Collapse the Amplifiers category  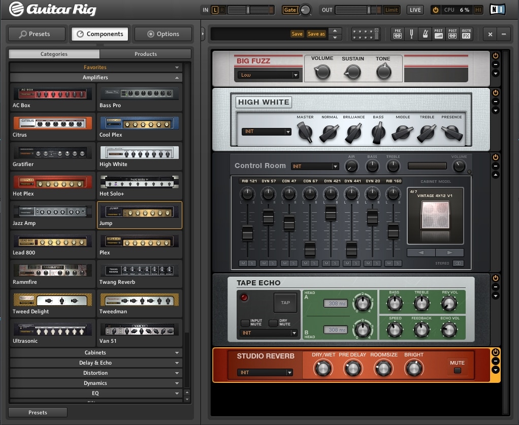96,78
